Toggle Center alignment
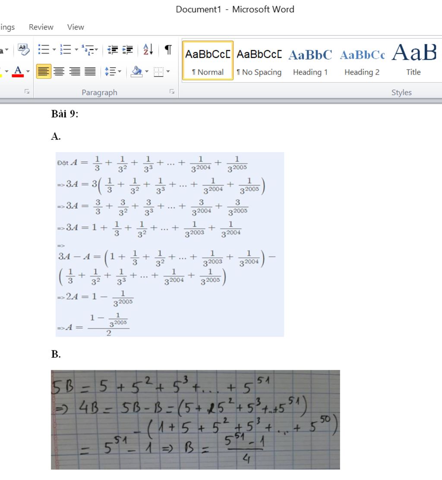This screenshot has width=442, height=480. click(59, 72)
